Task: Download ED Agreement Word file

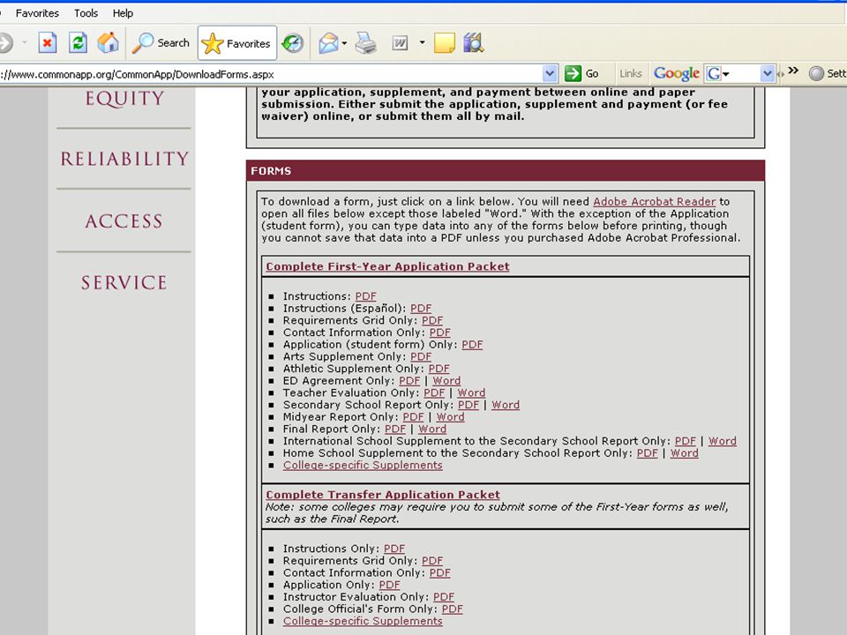Action: coord(446,381)
